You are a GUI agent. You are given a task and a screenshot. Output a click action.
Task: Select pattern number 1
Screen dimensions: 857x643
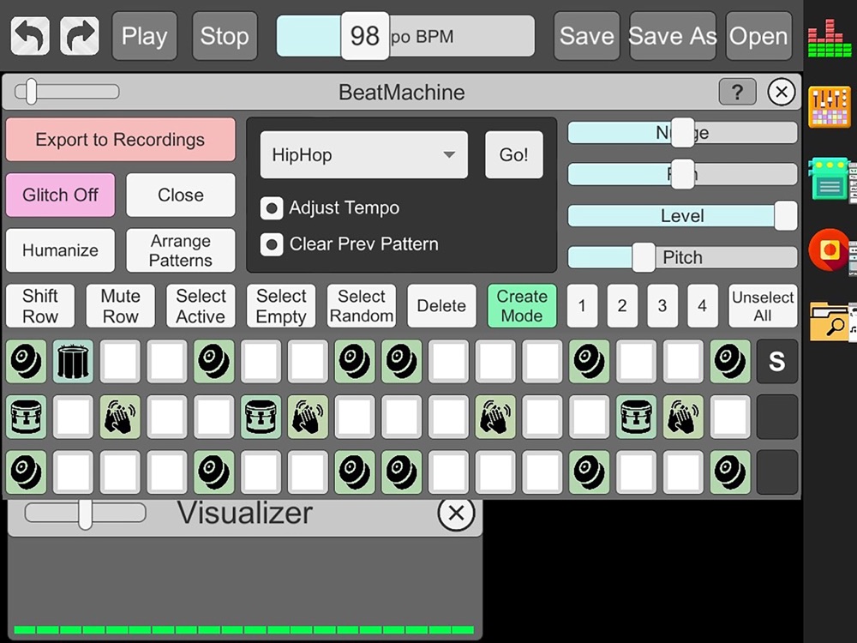pos(582,306)
